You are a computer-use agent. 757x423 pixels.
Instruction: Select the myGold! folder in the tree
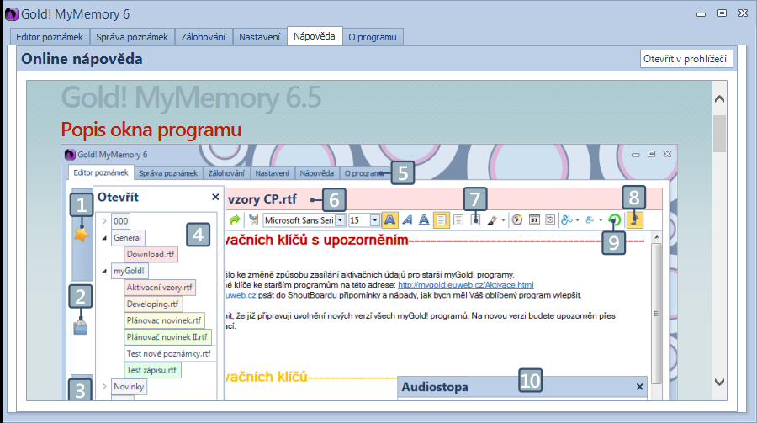pos(129,271)
